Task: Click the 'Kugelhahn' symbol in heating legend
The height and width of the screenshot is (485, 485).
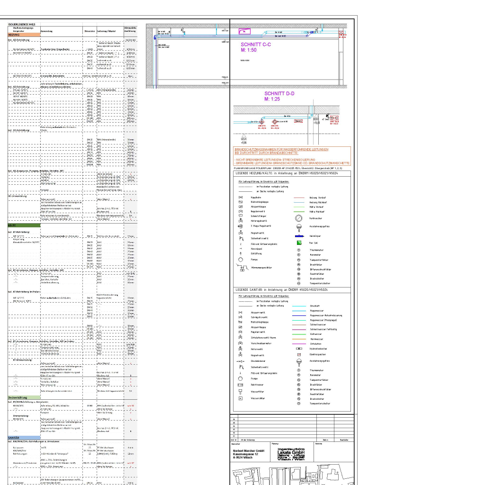Action: [240, 198]
